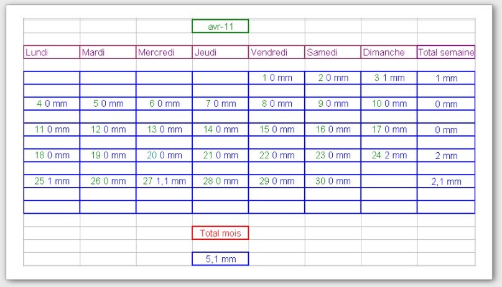Select the day 14 cell under Jeudi
Image resolution: width=502 pixels, height=287 pixels.
[x=220, y=130]
